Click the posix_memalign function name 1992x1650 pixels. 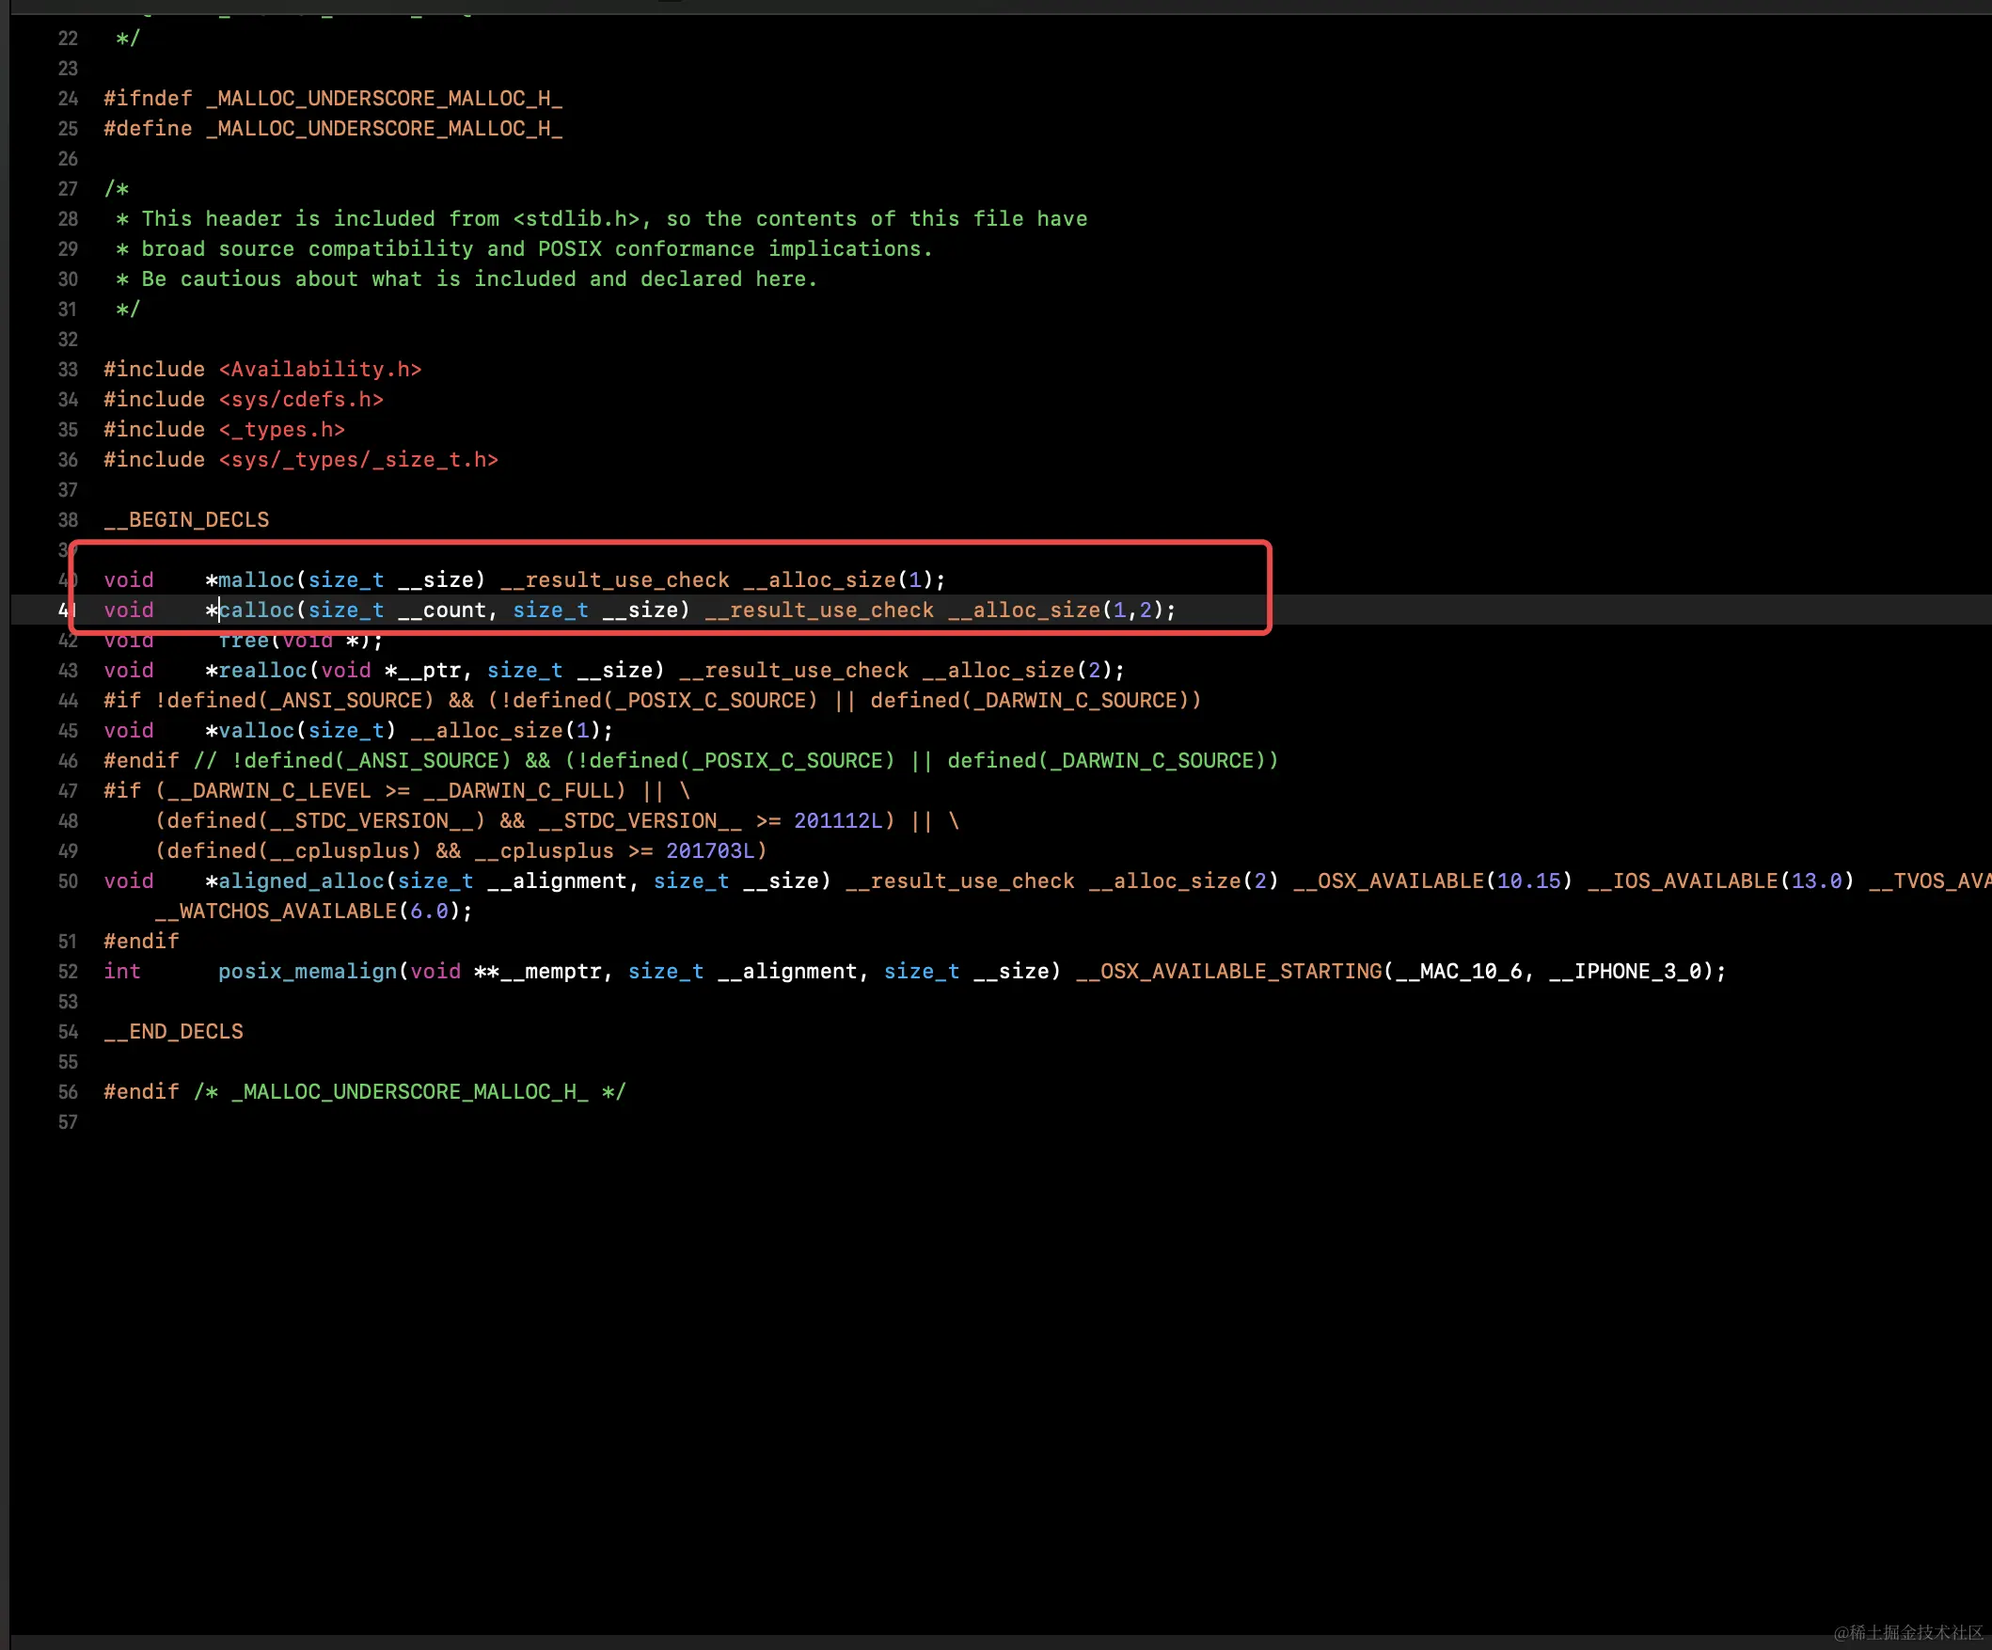click(308, 971)
